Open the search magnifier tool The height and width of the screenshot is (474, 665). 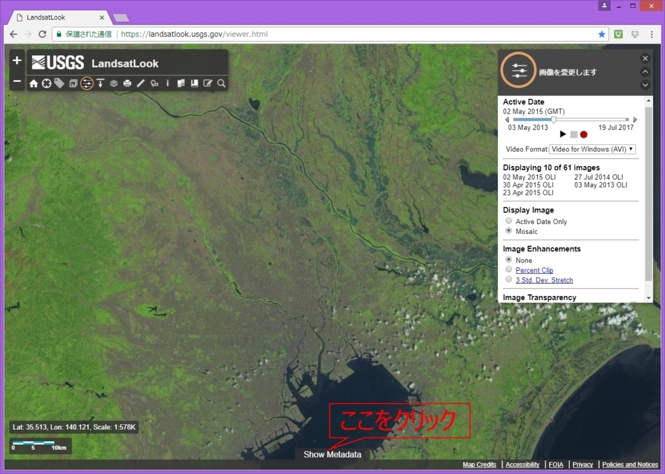tap(221, 84)
